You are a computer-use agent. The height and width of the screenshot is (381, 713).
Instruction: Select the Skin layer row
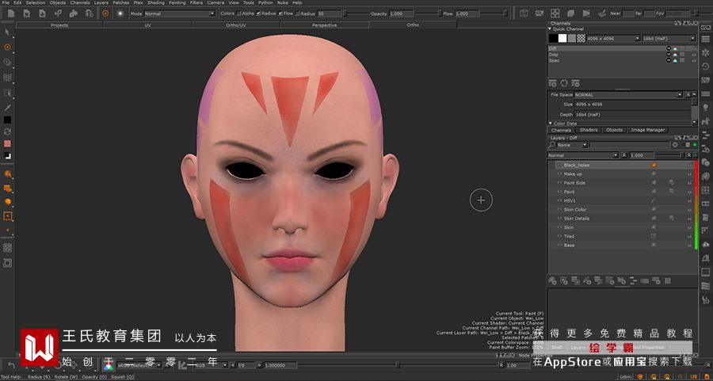click(622, 227)
